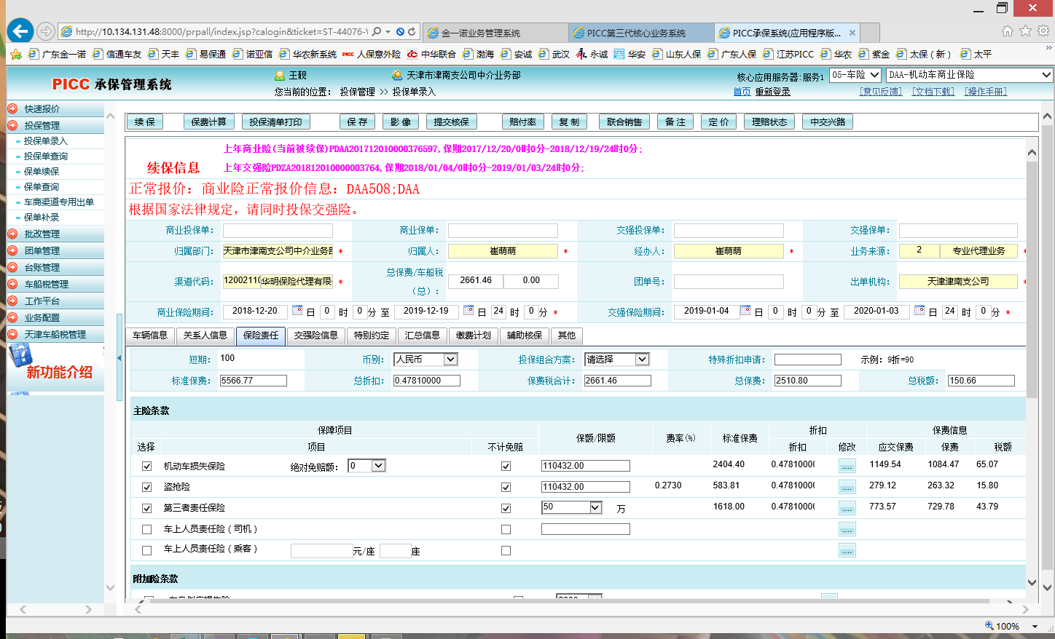
Task: Expand the 币别 currency dropdown
Action: 450,360
